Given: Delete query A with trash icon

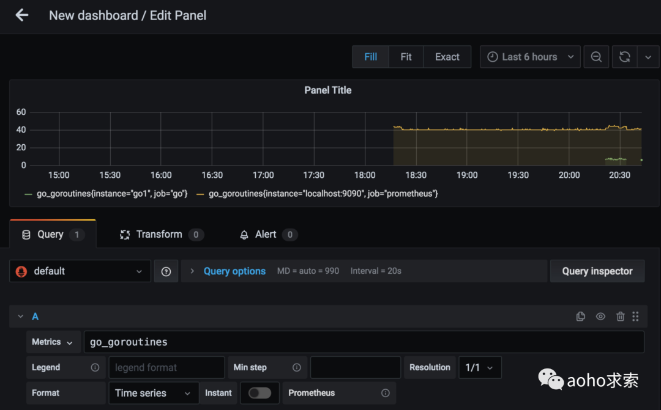Looking at the screenshot, I should pos(620,317).
